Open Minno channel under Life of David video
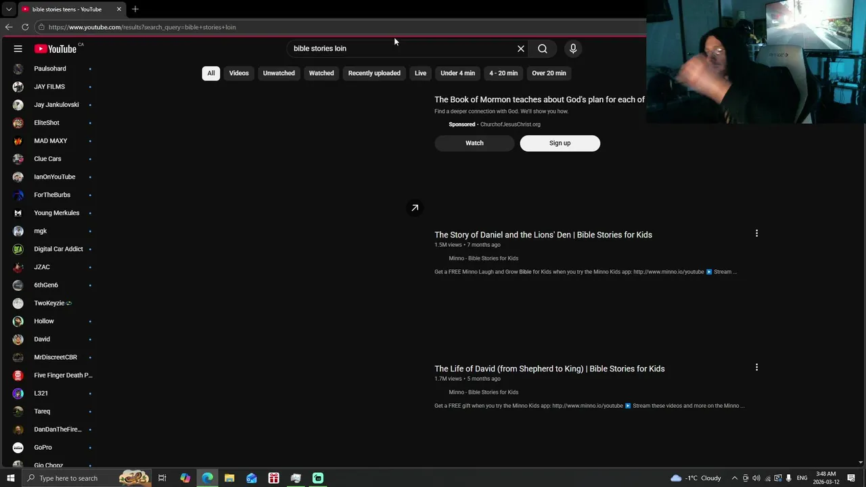 pos(483,392)
